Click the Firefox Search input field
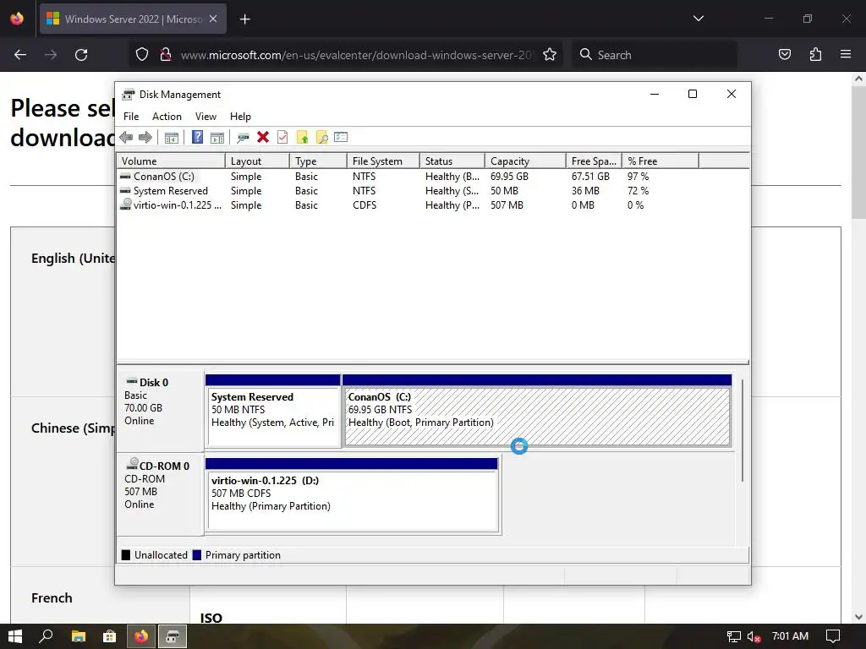 (655, 55)
